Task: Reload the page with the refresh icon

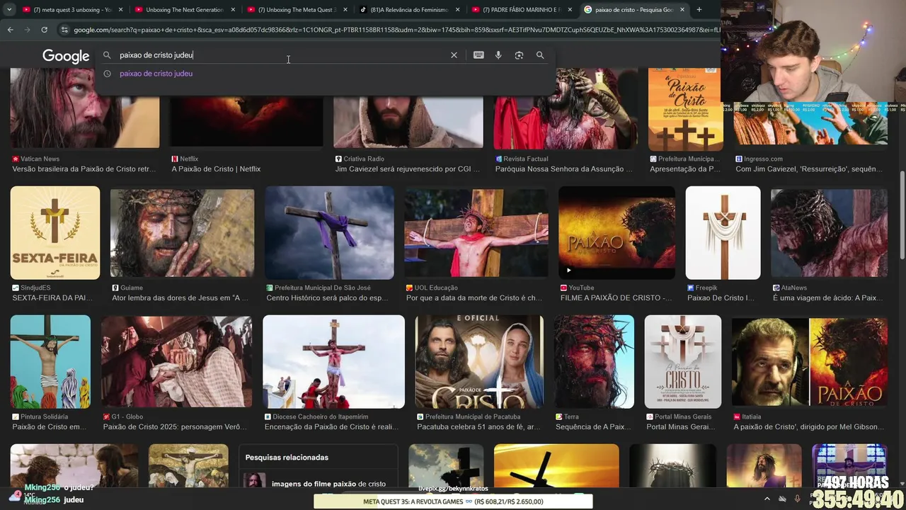Action: 44,30
